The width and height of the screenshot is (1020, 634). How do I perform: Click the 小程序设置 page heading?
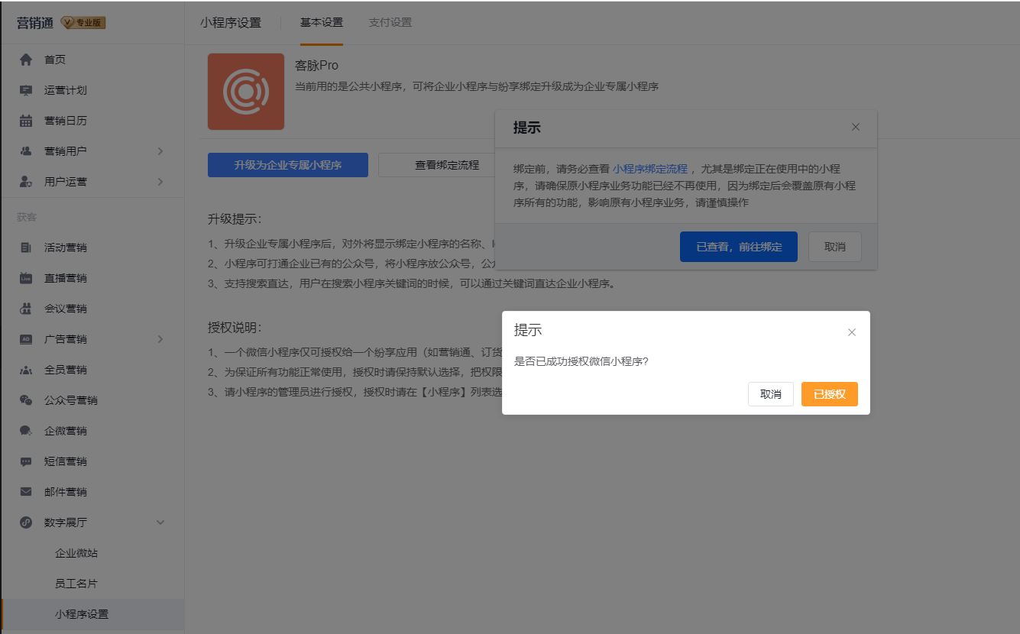point(231,23)
